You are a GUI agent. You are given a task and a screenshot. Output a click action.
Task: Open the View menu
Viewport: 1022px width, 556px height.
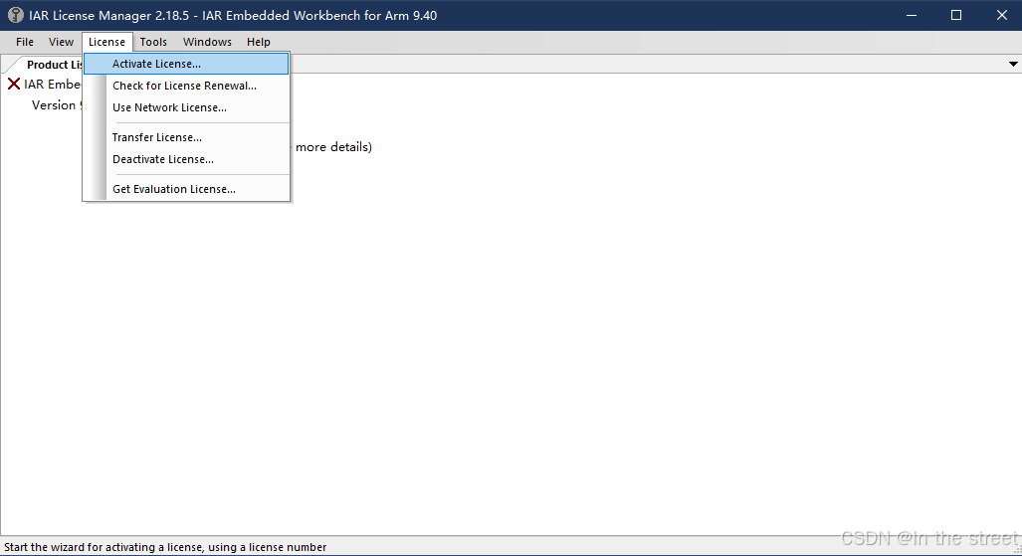61,42
